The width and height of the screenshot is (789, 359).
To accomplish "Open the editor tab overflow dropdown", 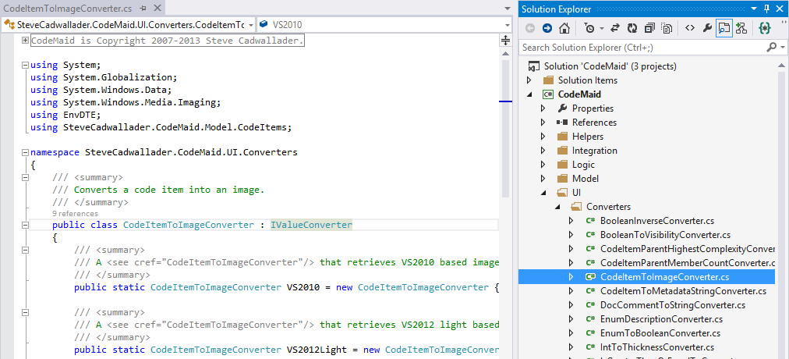I will [507, 9].
